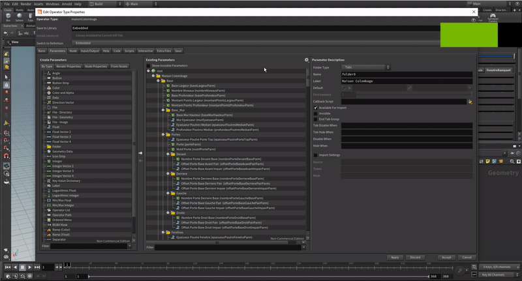Open the Build desktop dropdown
522x281 pixels.
point(106,4)
